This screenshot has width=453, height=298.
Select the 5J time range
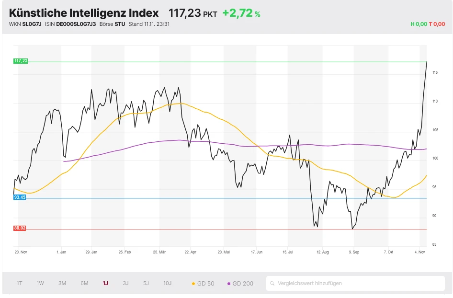[146, 283]
